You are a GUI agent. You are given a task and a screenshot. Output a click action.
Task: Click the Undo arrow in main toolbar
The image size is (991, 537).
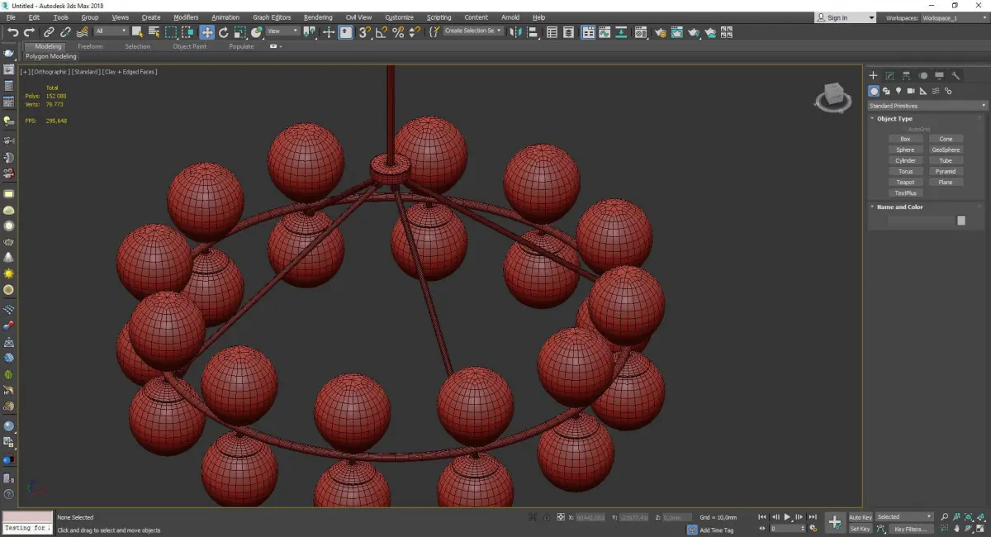click(x=12, y=32)
